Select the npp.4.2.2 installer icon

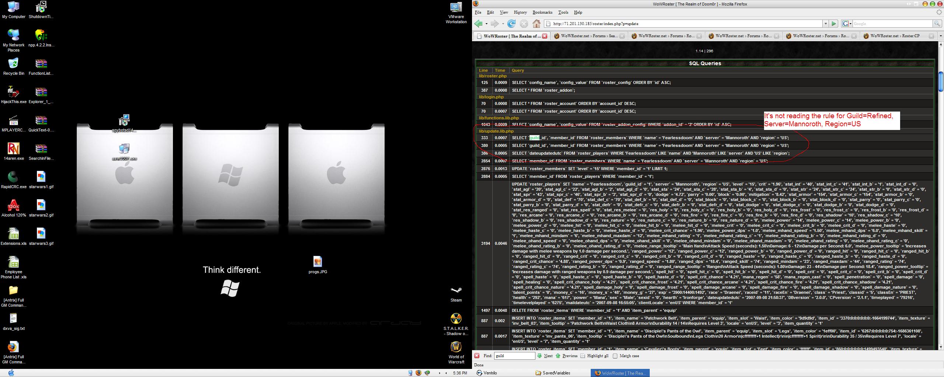(41, 38)
